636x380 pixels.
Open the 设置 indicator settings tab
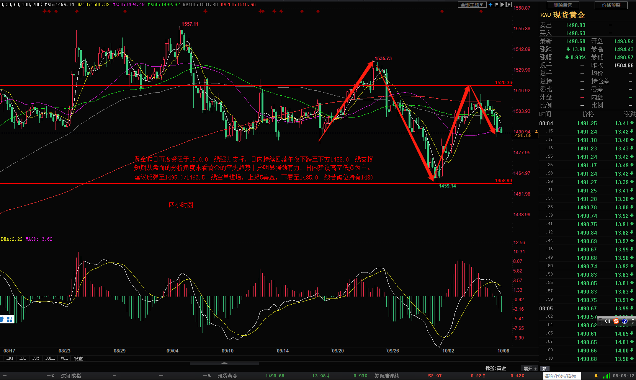click(78, 359)
